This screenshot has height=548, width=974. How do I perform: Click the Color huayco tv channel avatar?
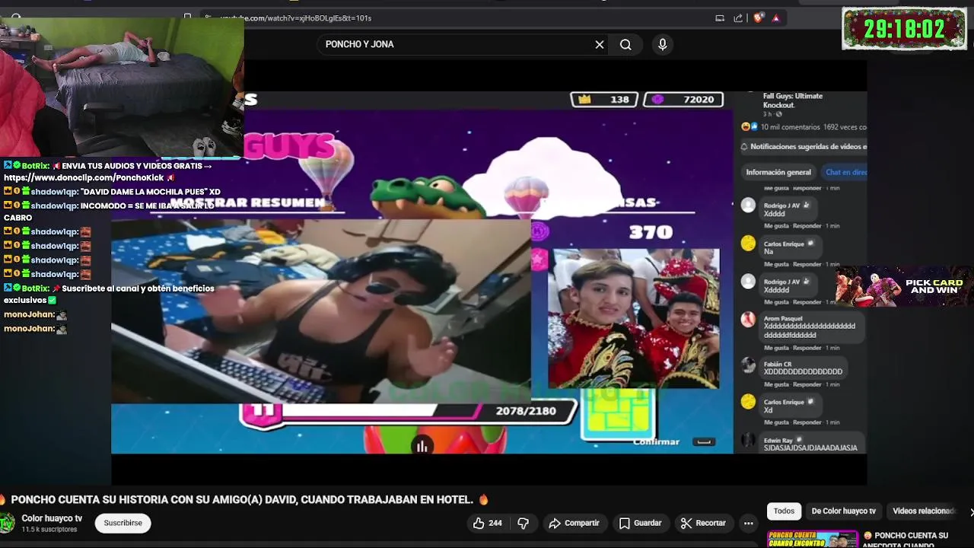click(7, 523)
